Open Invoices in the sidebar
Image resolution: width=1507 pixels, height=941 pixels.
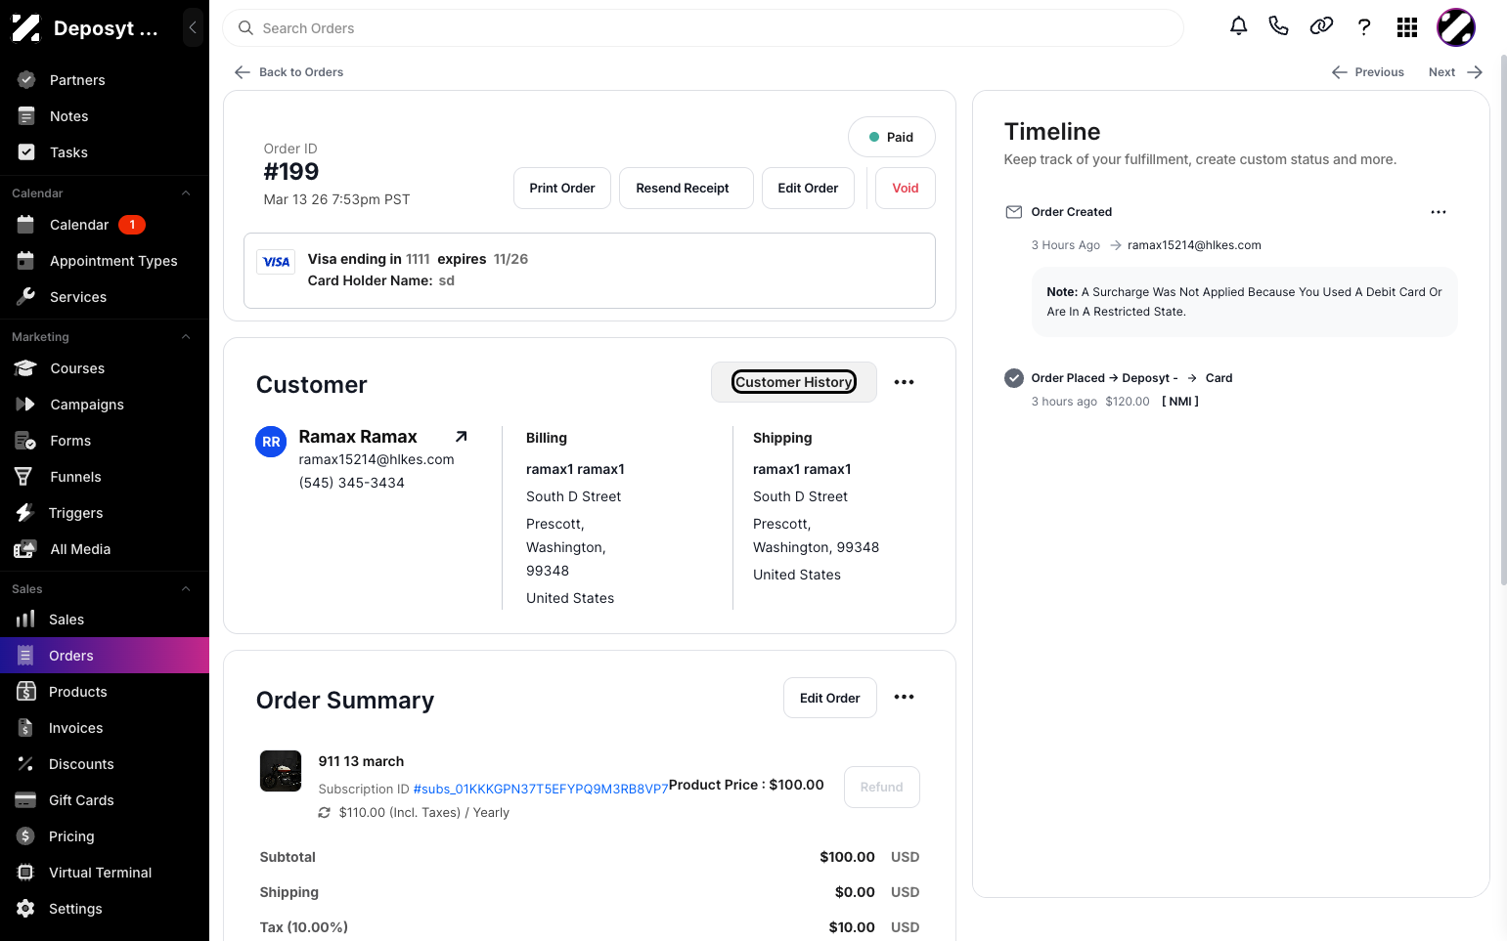pos(105,728)
